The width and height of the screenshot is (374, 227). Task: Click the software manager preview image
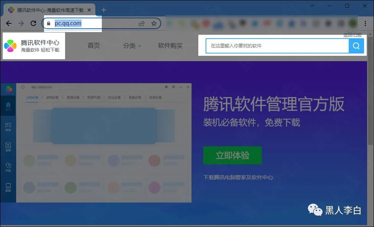coord(96,143)
